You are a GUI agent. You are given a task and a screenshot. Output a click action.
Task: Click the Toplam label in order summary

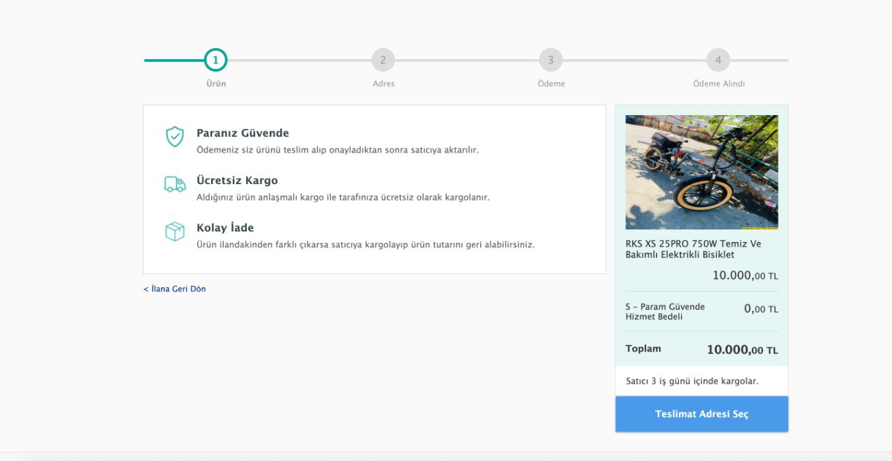pos(643,349)
